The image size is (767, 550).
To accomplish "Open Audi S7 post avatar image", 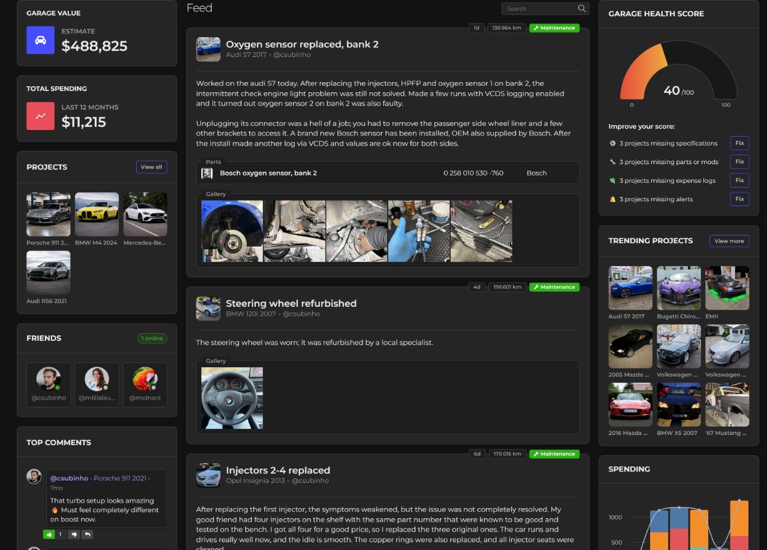I will point(208,49).
